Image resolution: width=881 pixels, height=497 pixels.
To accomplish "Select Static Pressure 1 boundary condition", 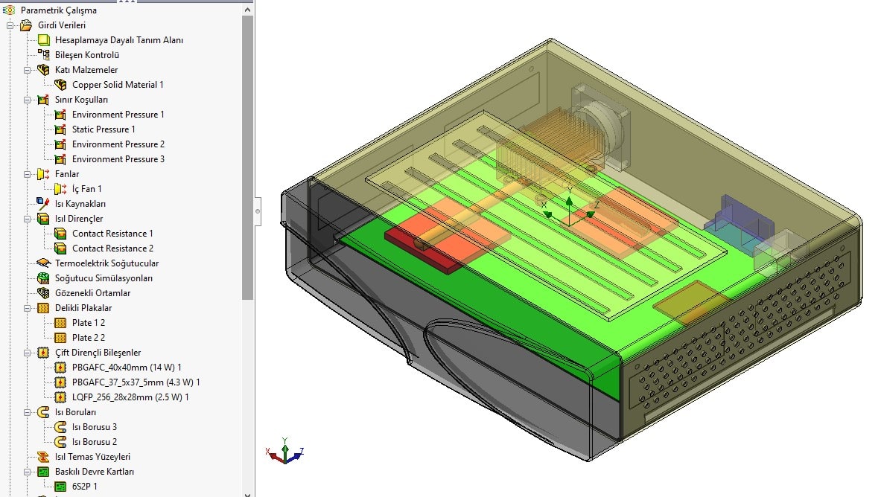I will coord(104,129).
